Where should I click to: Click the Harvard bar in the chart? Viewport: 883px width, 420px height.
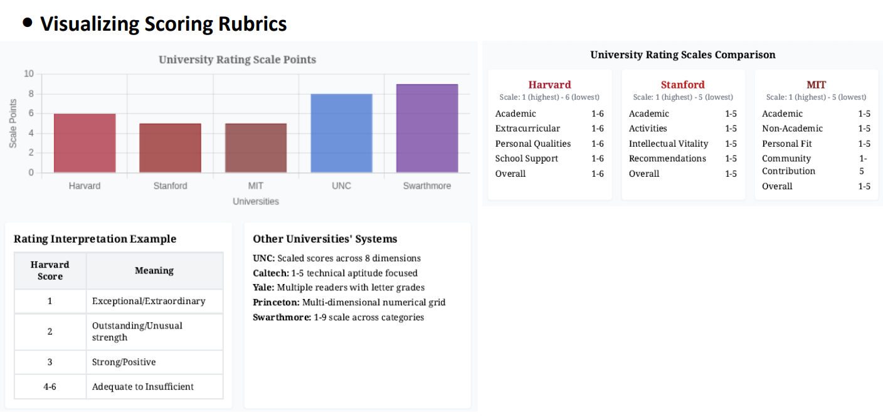85,143
